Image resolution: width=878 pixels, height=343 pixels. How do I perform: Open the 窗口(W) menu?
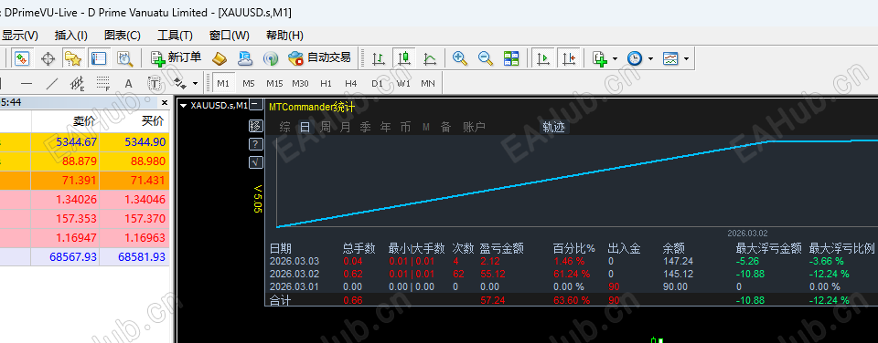(229, 36)
